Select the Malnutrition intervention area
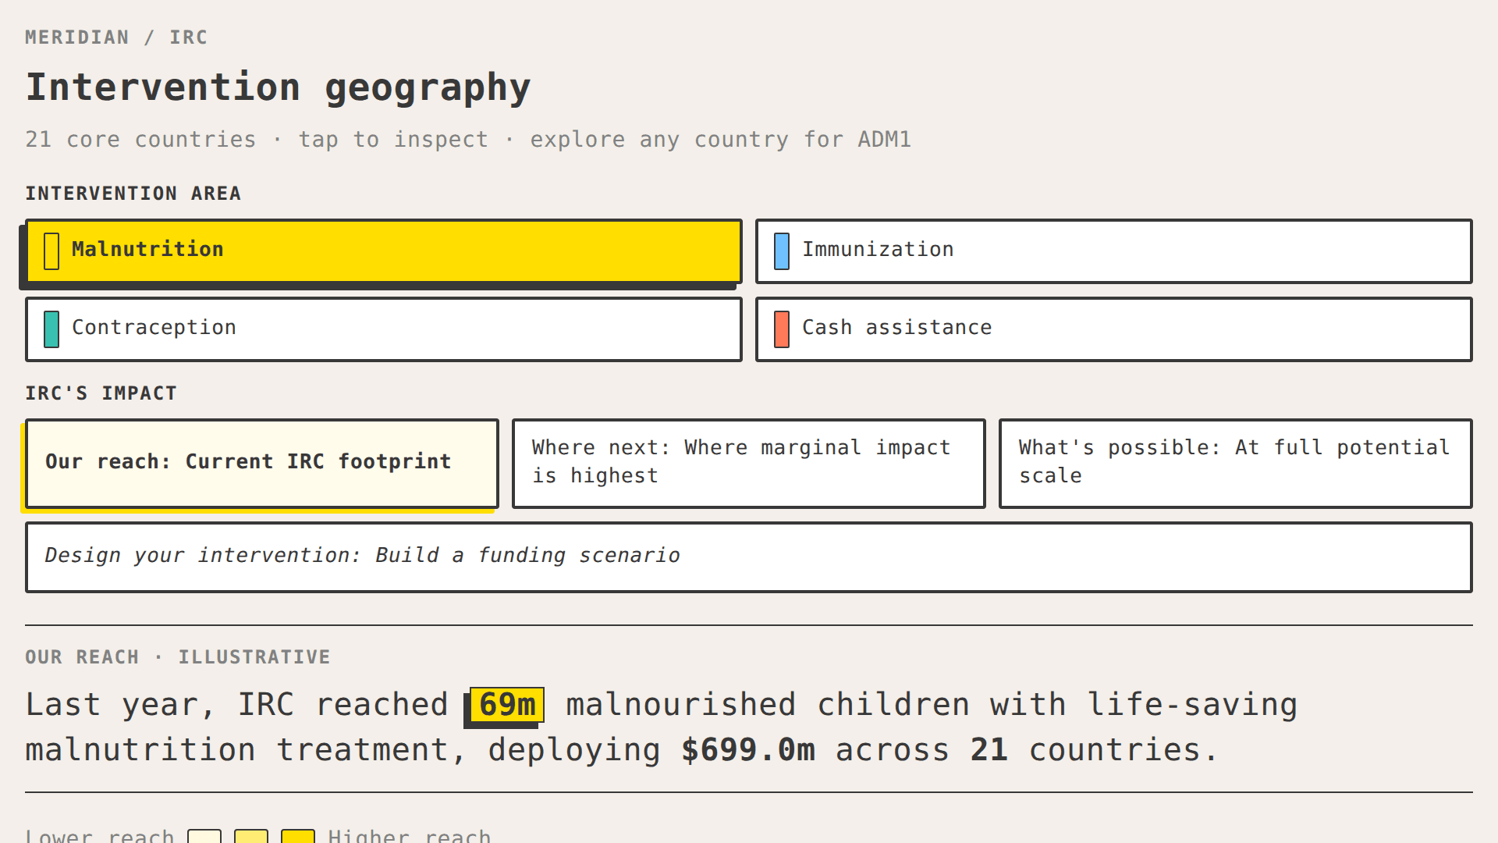1498x843 pixels. point(383,251)
